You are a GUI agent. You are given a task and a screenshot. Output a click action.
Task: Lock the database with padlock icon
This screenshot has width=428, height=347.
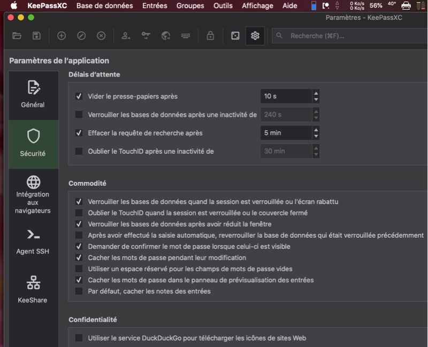(x=210, y=36)
